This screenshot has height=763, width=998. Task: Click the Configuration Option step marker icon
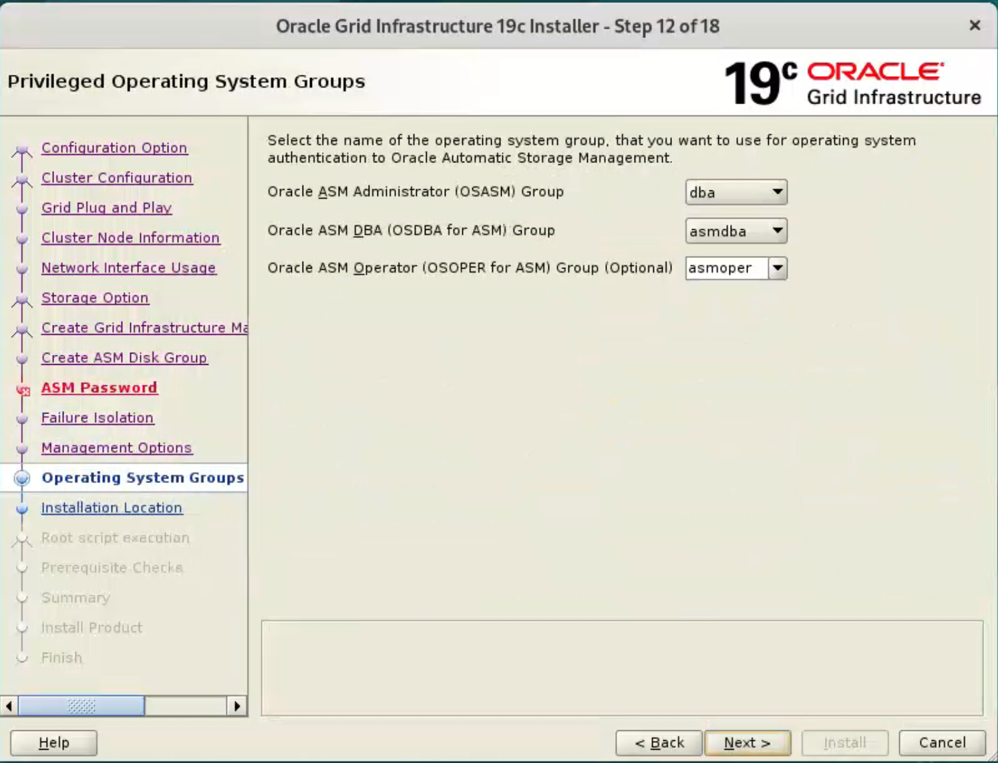pos(22,150)
